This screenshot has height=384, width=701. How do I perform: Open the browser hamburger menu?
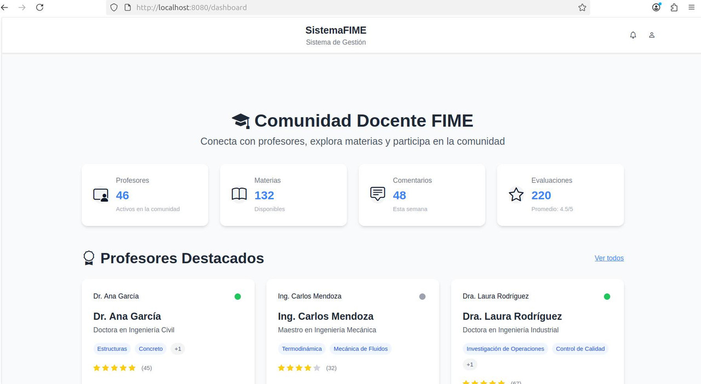[692, 8]
